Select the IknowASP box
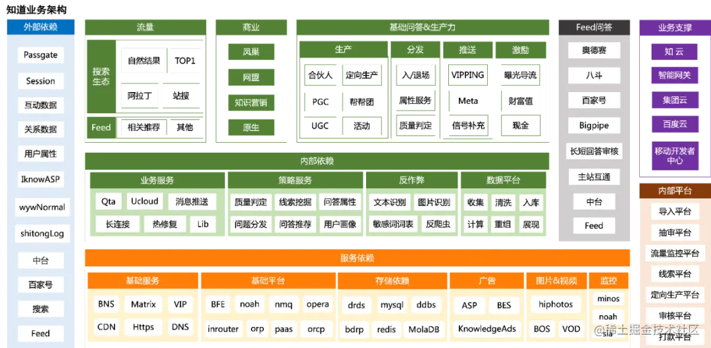Screen dimensions: 711x348 coord(40,179)
